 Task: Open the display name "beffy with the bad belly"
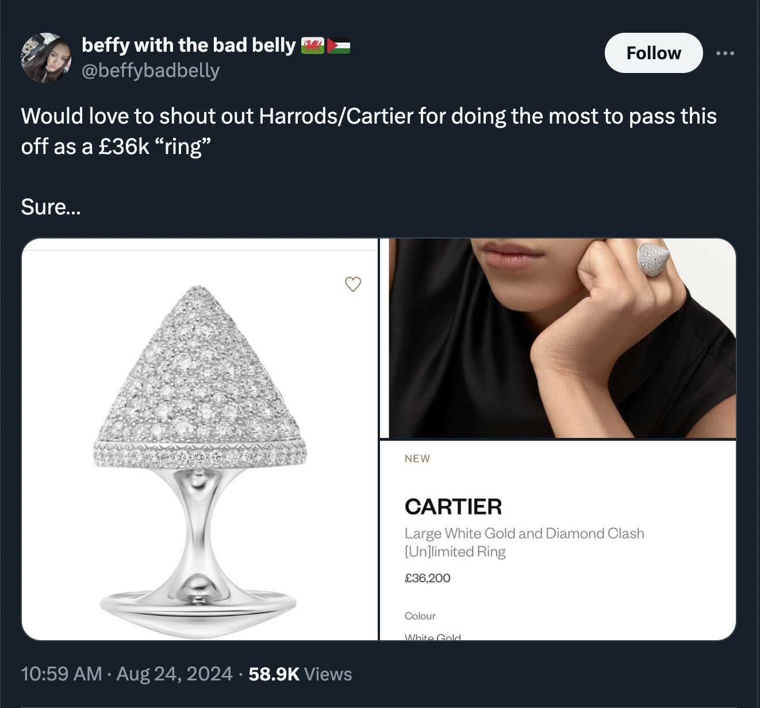tap(189, 45)
